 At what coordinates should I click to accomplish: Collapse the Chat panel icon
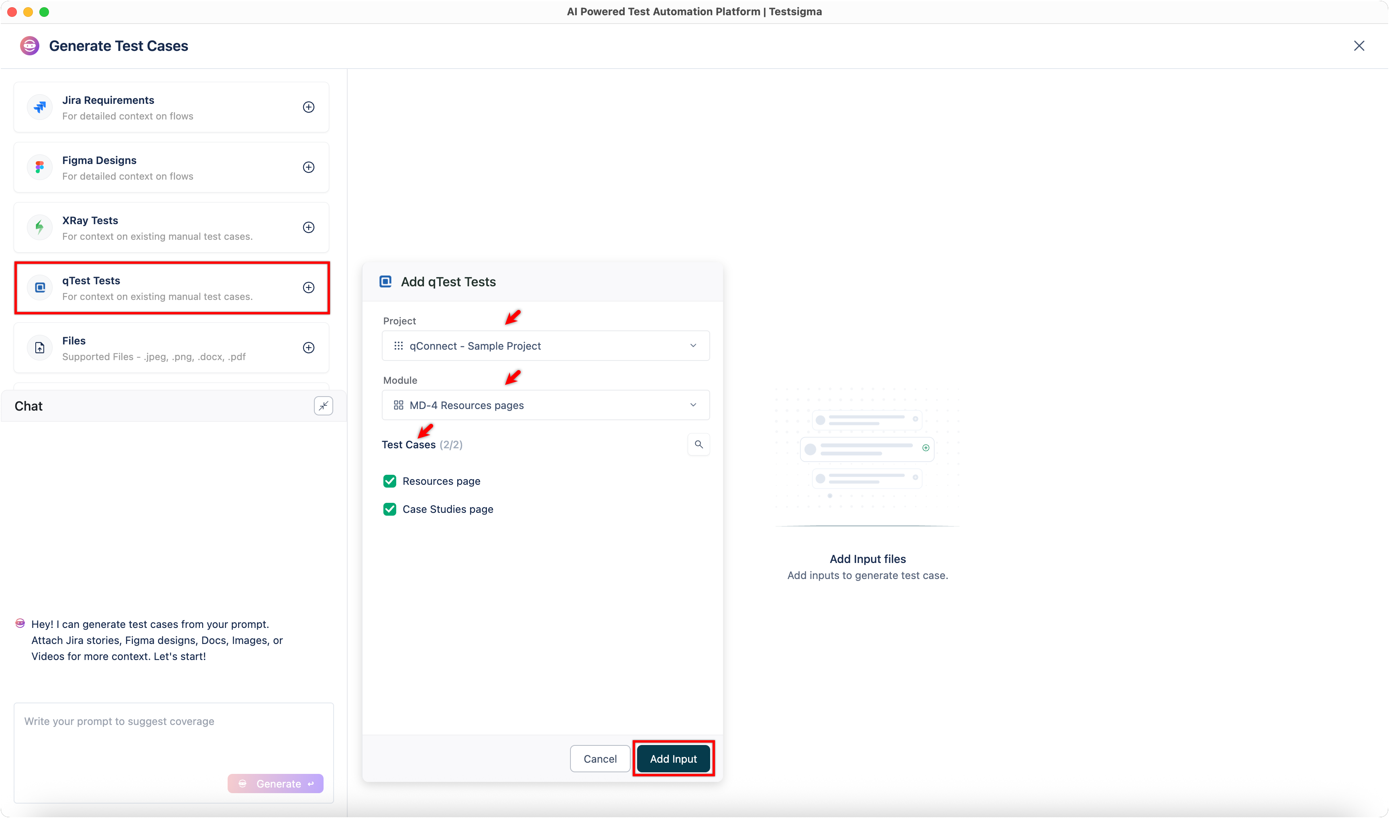tap(324, 406)
